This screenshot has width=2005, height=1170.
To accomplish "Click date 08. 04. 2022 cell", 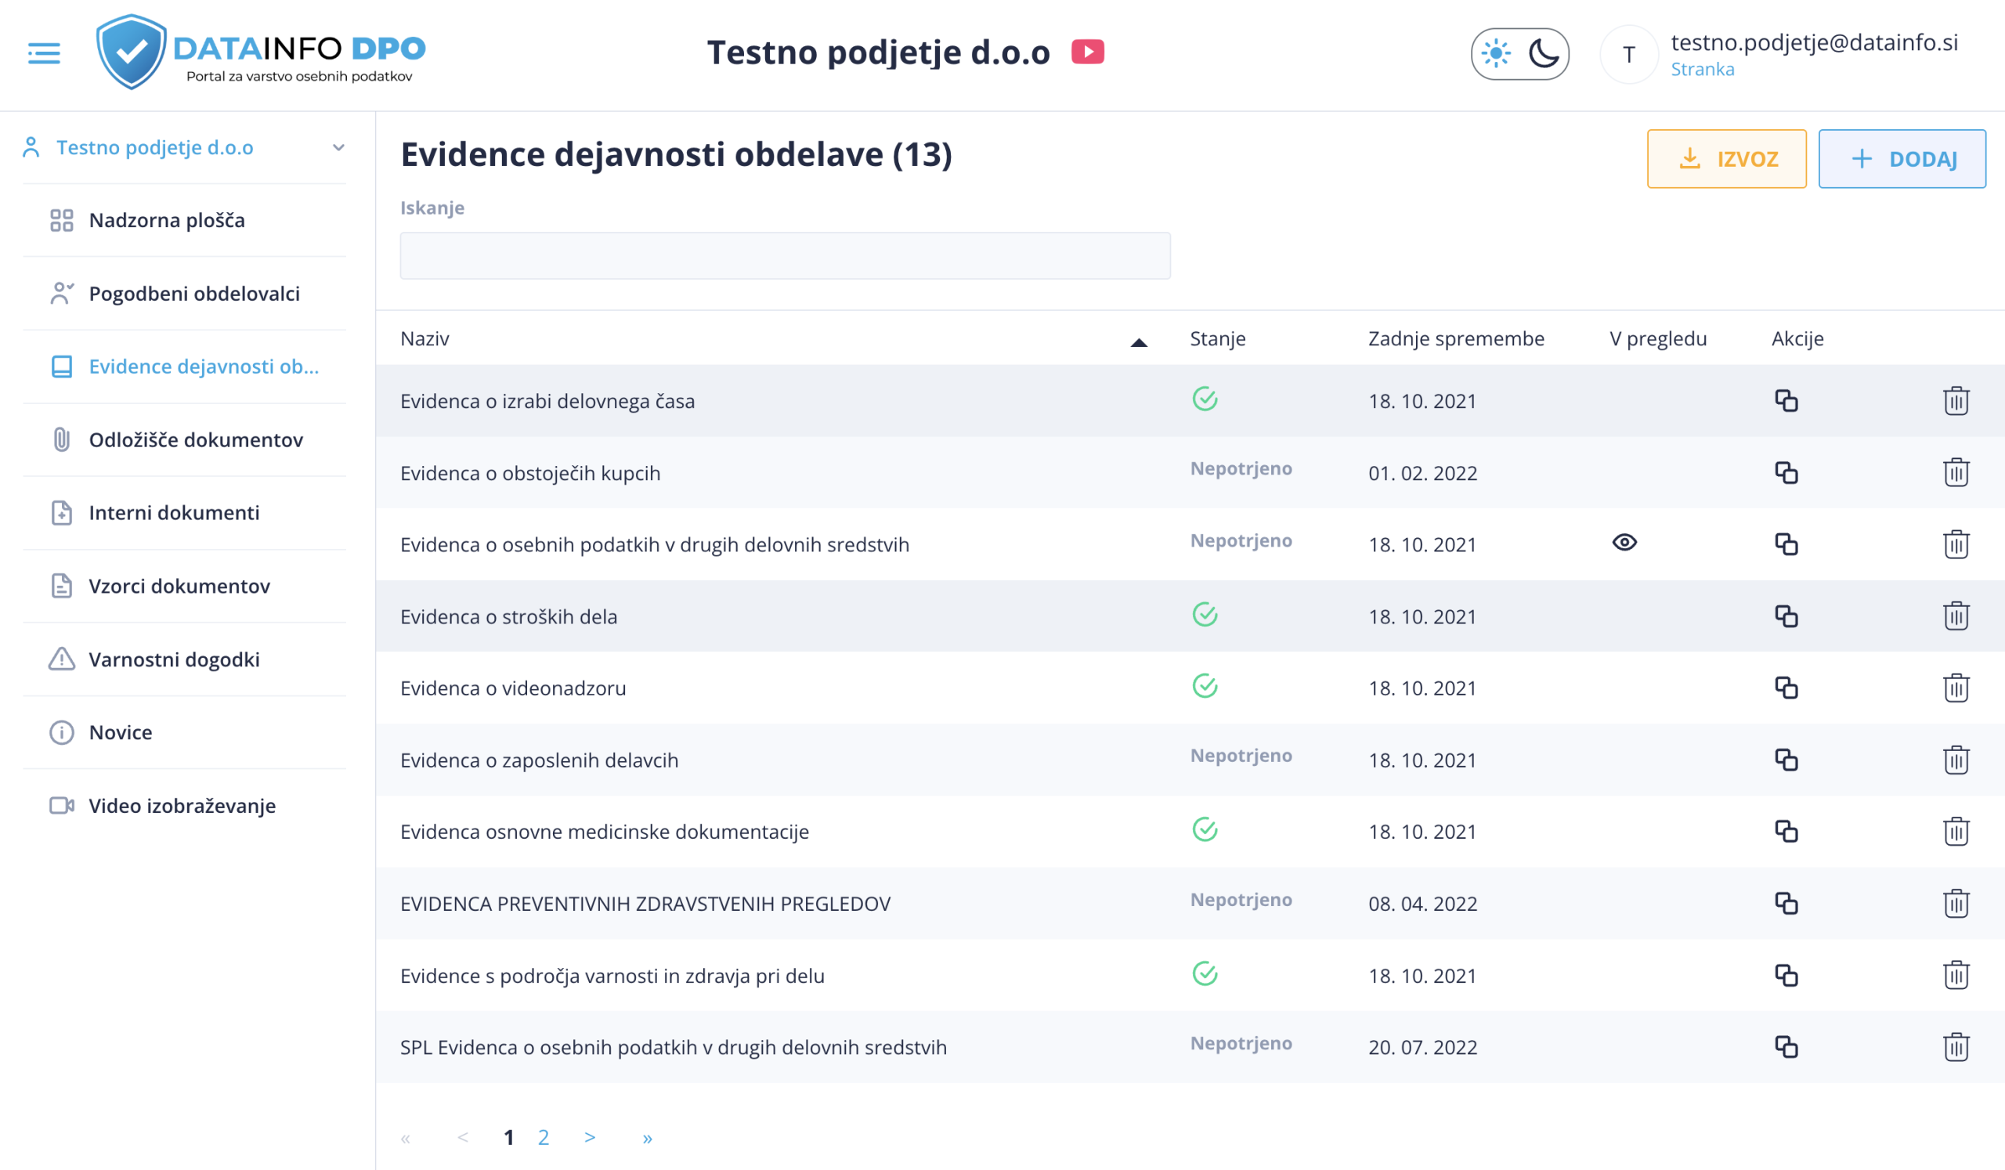I will pyautogui.click(x=1422, y=905).
